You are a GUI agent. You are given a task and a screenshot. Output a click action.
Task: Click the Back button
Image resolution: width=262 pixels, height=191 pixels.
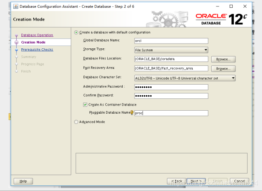pyautogui.click(x=176, y=181)
